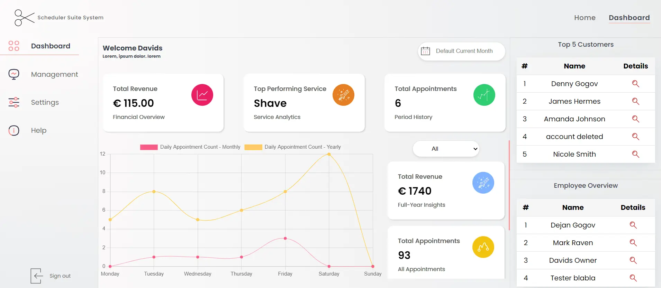Click the Amanda Johnson name cell

coord(574,119)
